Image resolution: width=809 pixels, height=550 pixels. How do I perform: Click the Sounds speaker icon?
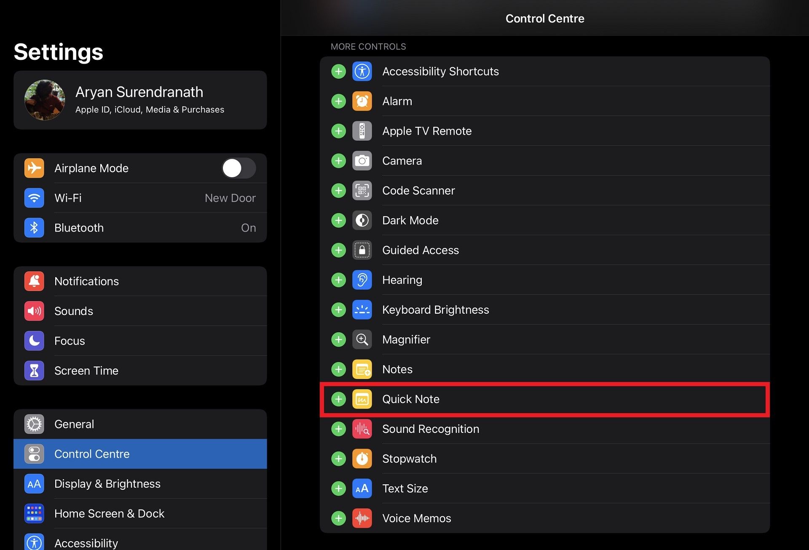[x=34, y=311]
